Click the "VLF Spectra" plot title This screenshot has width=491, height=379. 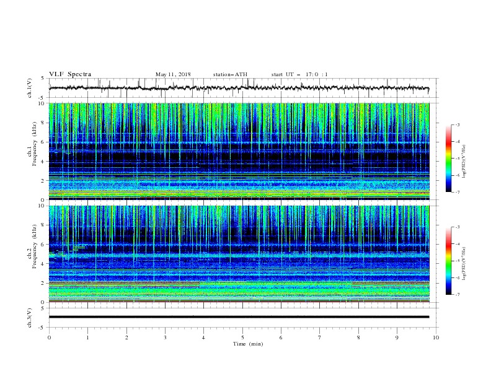click(70, 74)
